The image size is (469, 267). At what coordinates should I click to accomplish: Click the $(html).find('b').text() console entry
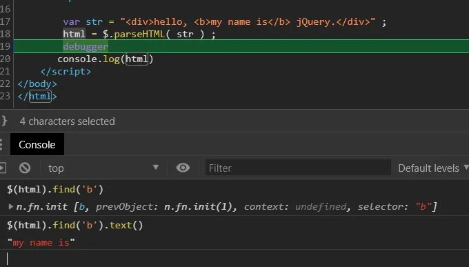tap(75, 225)
